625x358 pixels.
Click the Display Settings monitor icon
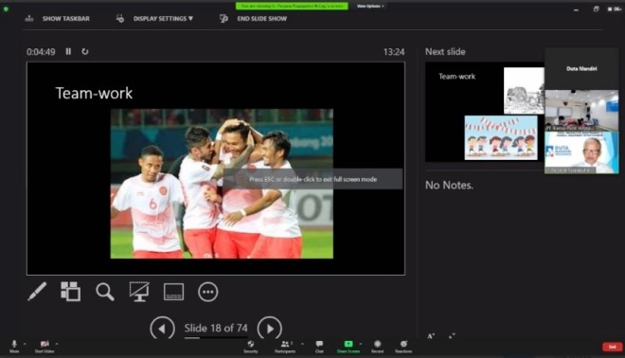coord(119,18)
